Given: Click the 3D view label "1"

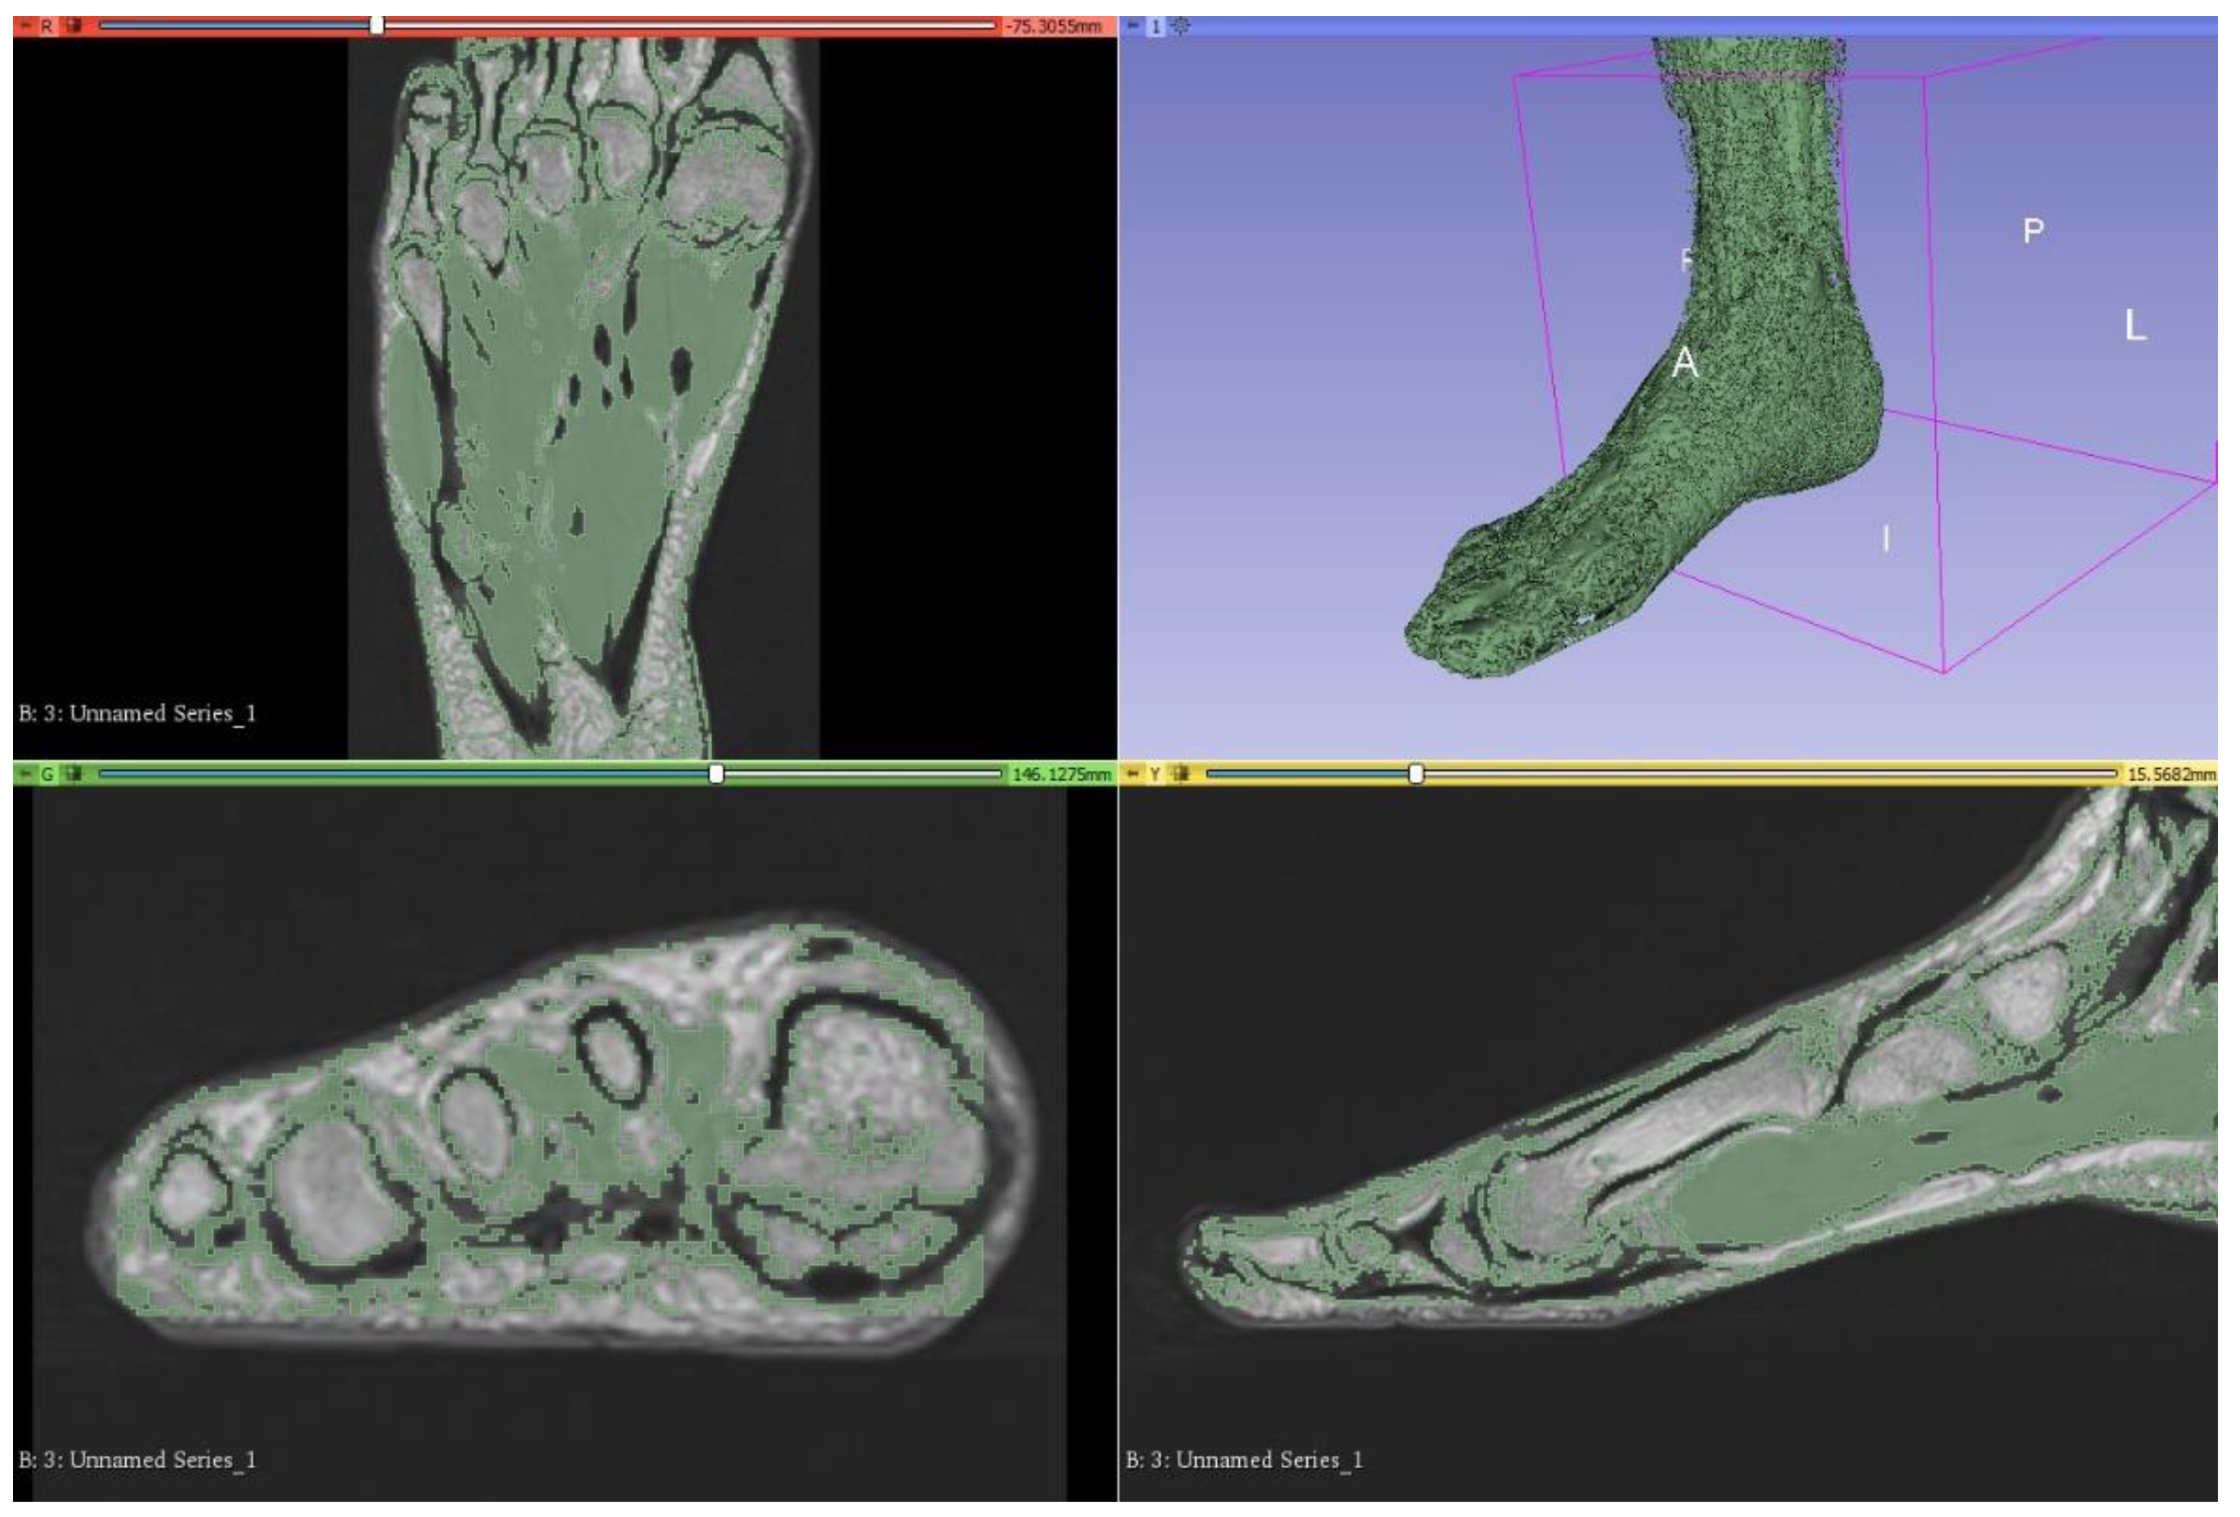Looking at the screenshot, I should tap(1155, 26).
